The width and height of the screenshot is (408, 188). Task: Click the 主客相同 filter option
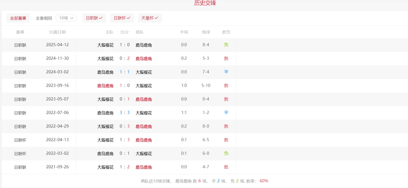[44, 18]
